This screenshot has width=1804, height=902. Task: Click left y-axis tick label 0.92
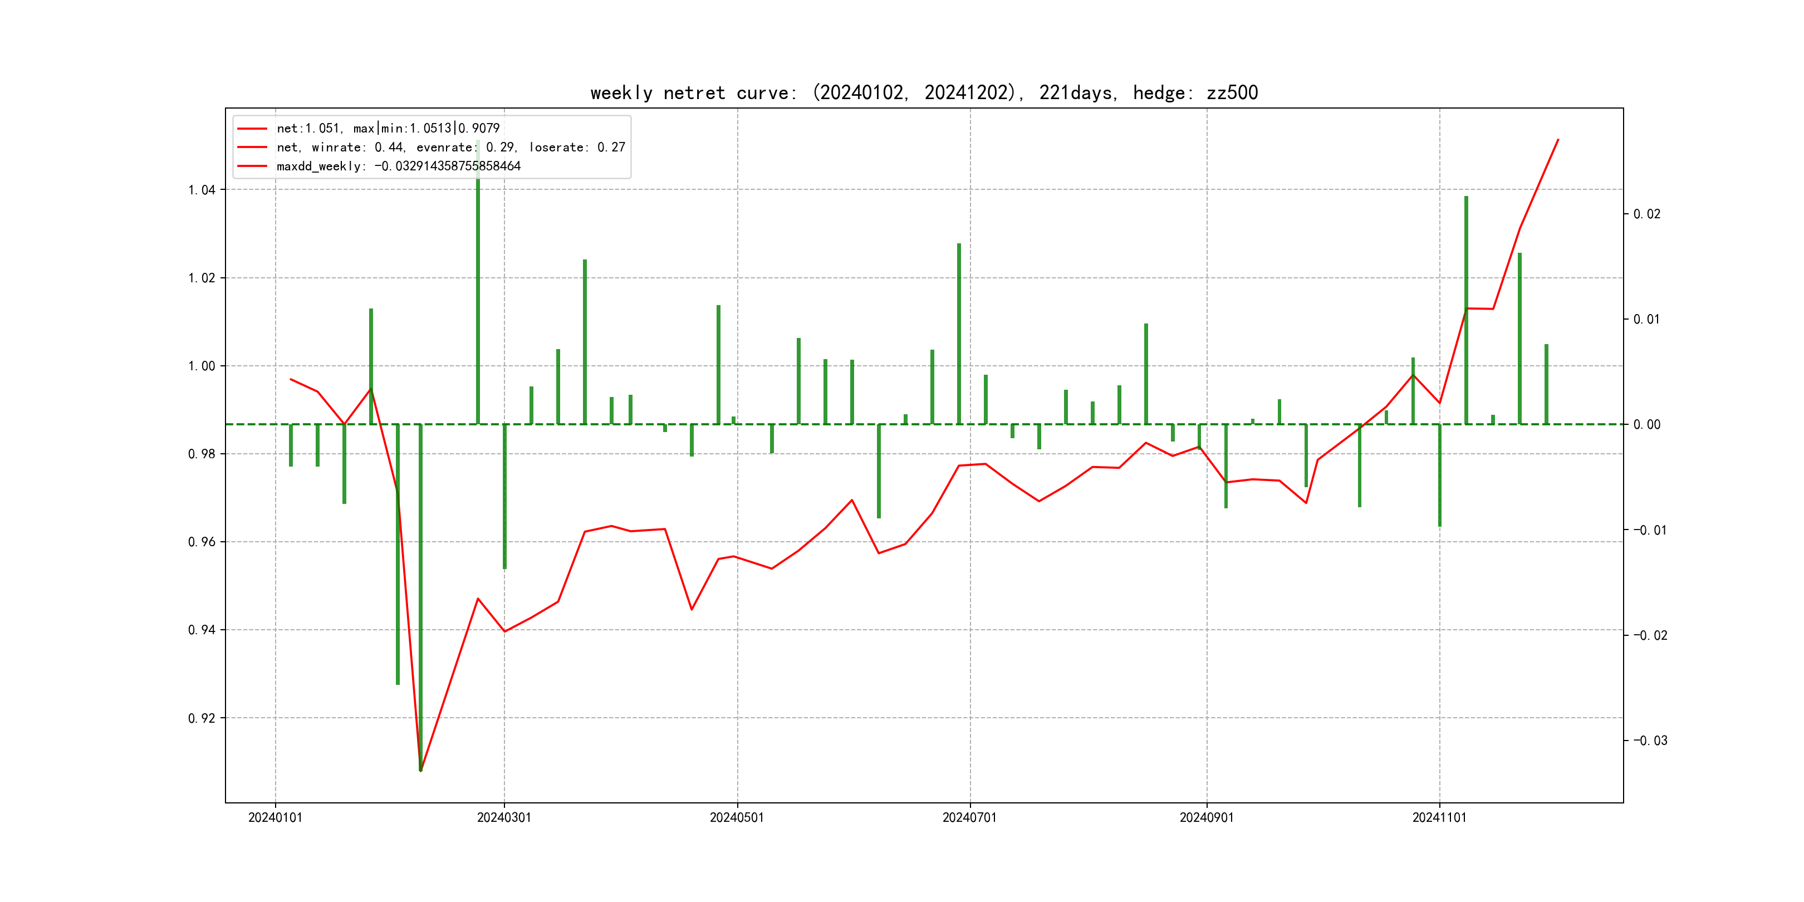pos(202,718)
